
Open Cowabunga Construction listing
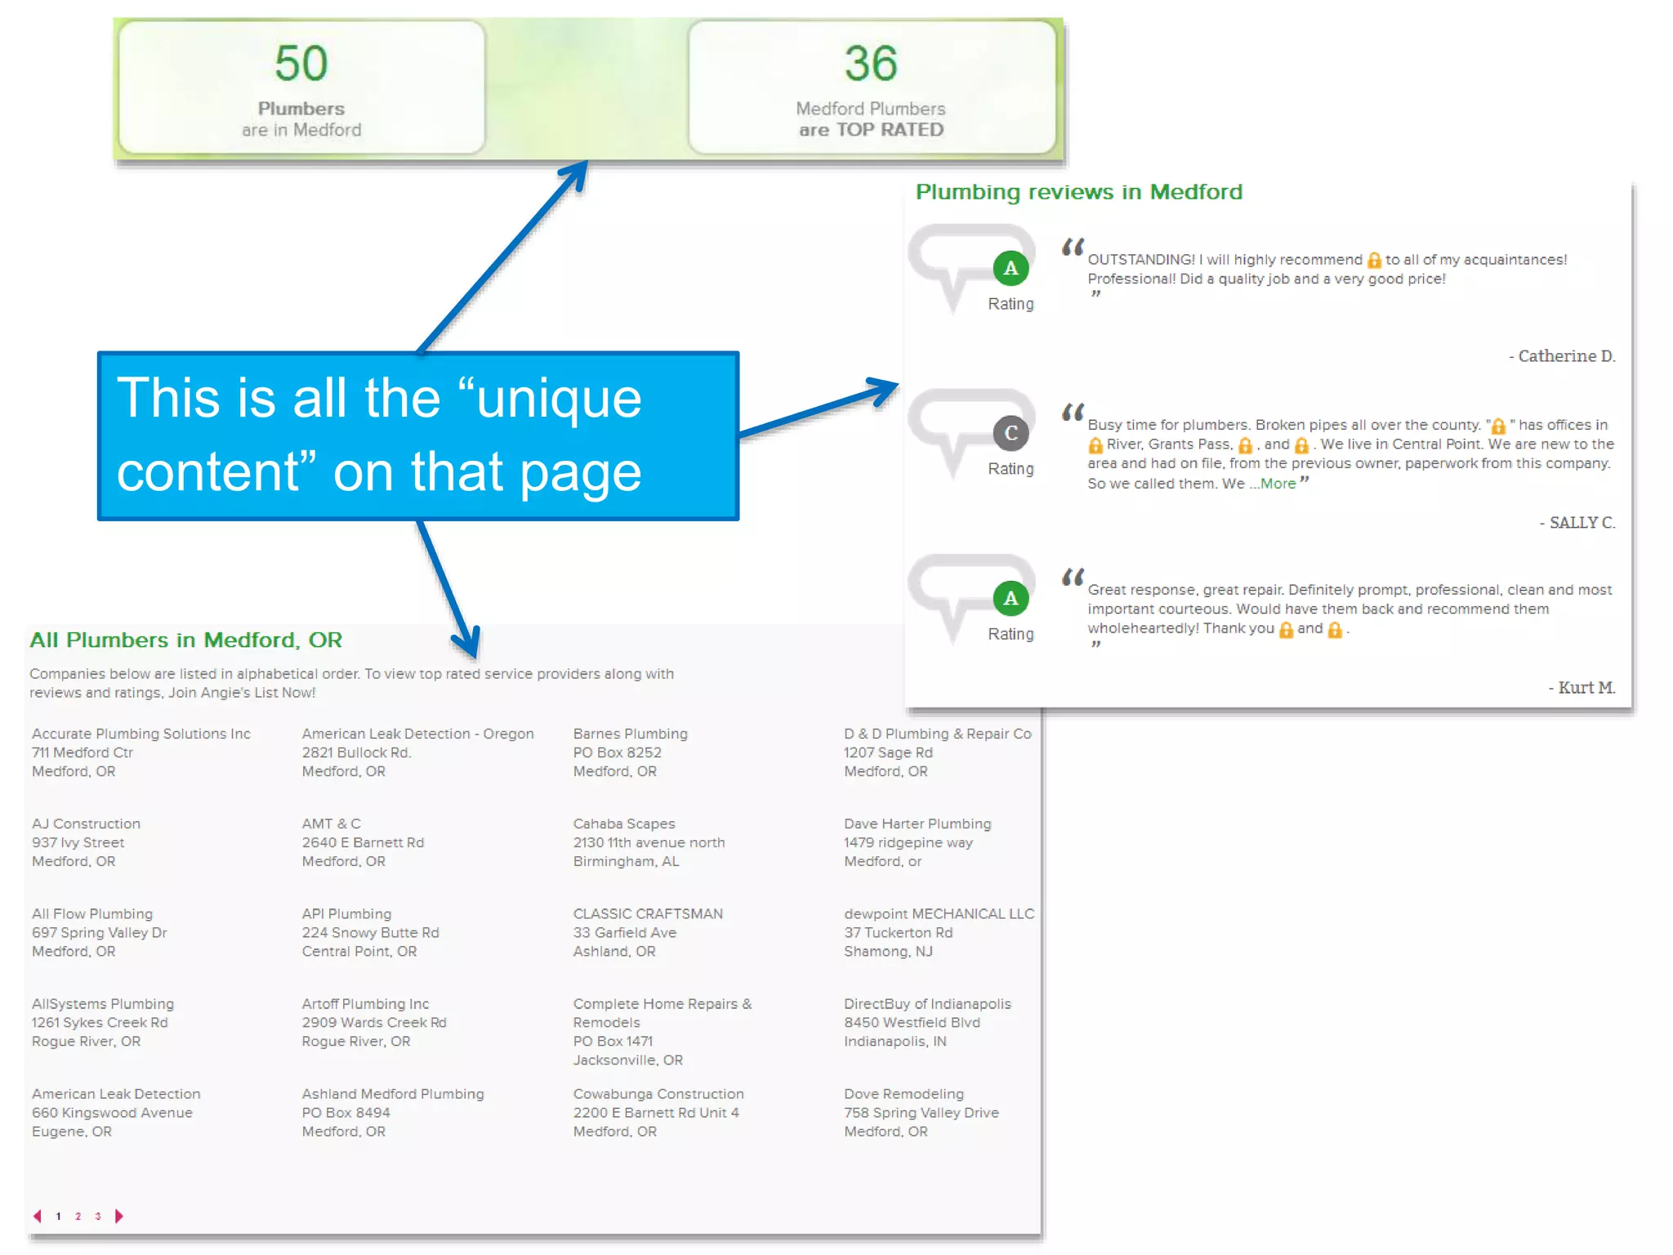pyautogui.click(x=658, y=1093)
